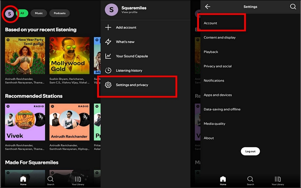Screen dimensions: 301x188
Task: Tap the back arrow in Settings header
Action: [208, 7]
